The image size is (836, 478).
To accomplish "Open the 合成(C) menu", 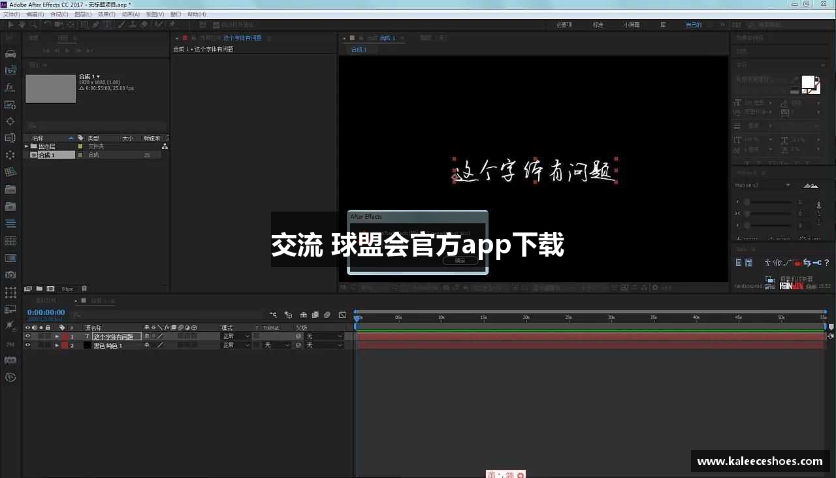I will click(x=59, y=14).
